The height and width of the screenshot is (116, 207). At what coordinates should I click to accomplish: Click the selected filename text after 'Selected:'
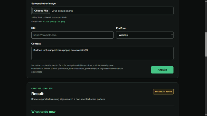[54, 22]
